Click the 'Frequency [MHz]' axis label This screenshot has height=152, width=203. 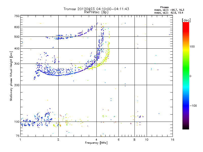(x=96, y=143)
